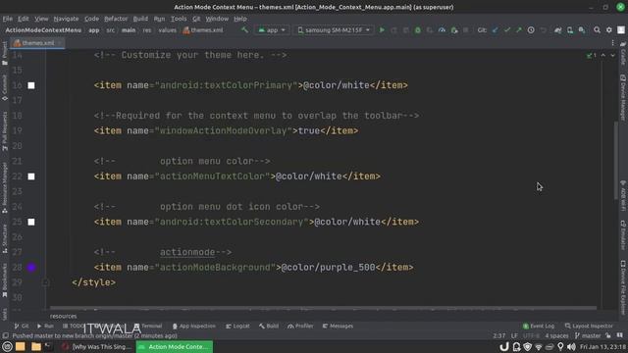Open the Commit tool window
Screen dimensions: 628x353
(x=5, y=87)
